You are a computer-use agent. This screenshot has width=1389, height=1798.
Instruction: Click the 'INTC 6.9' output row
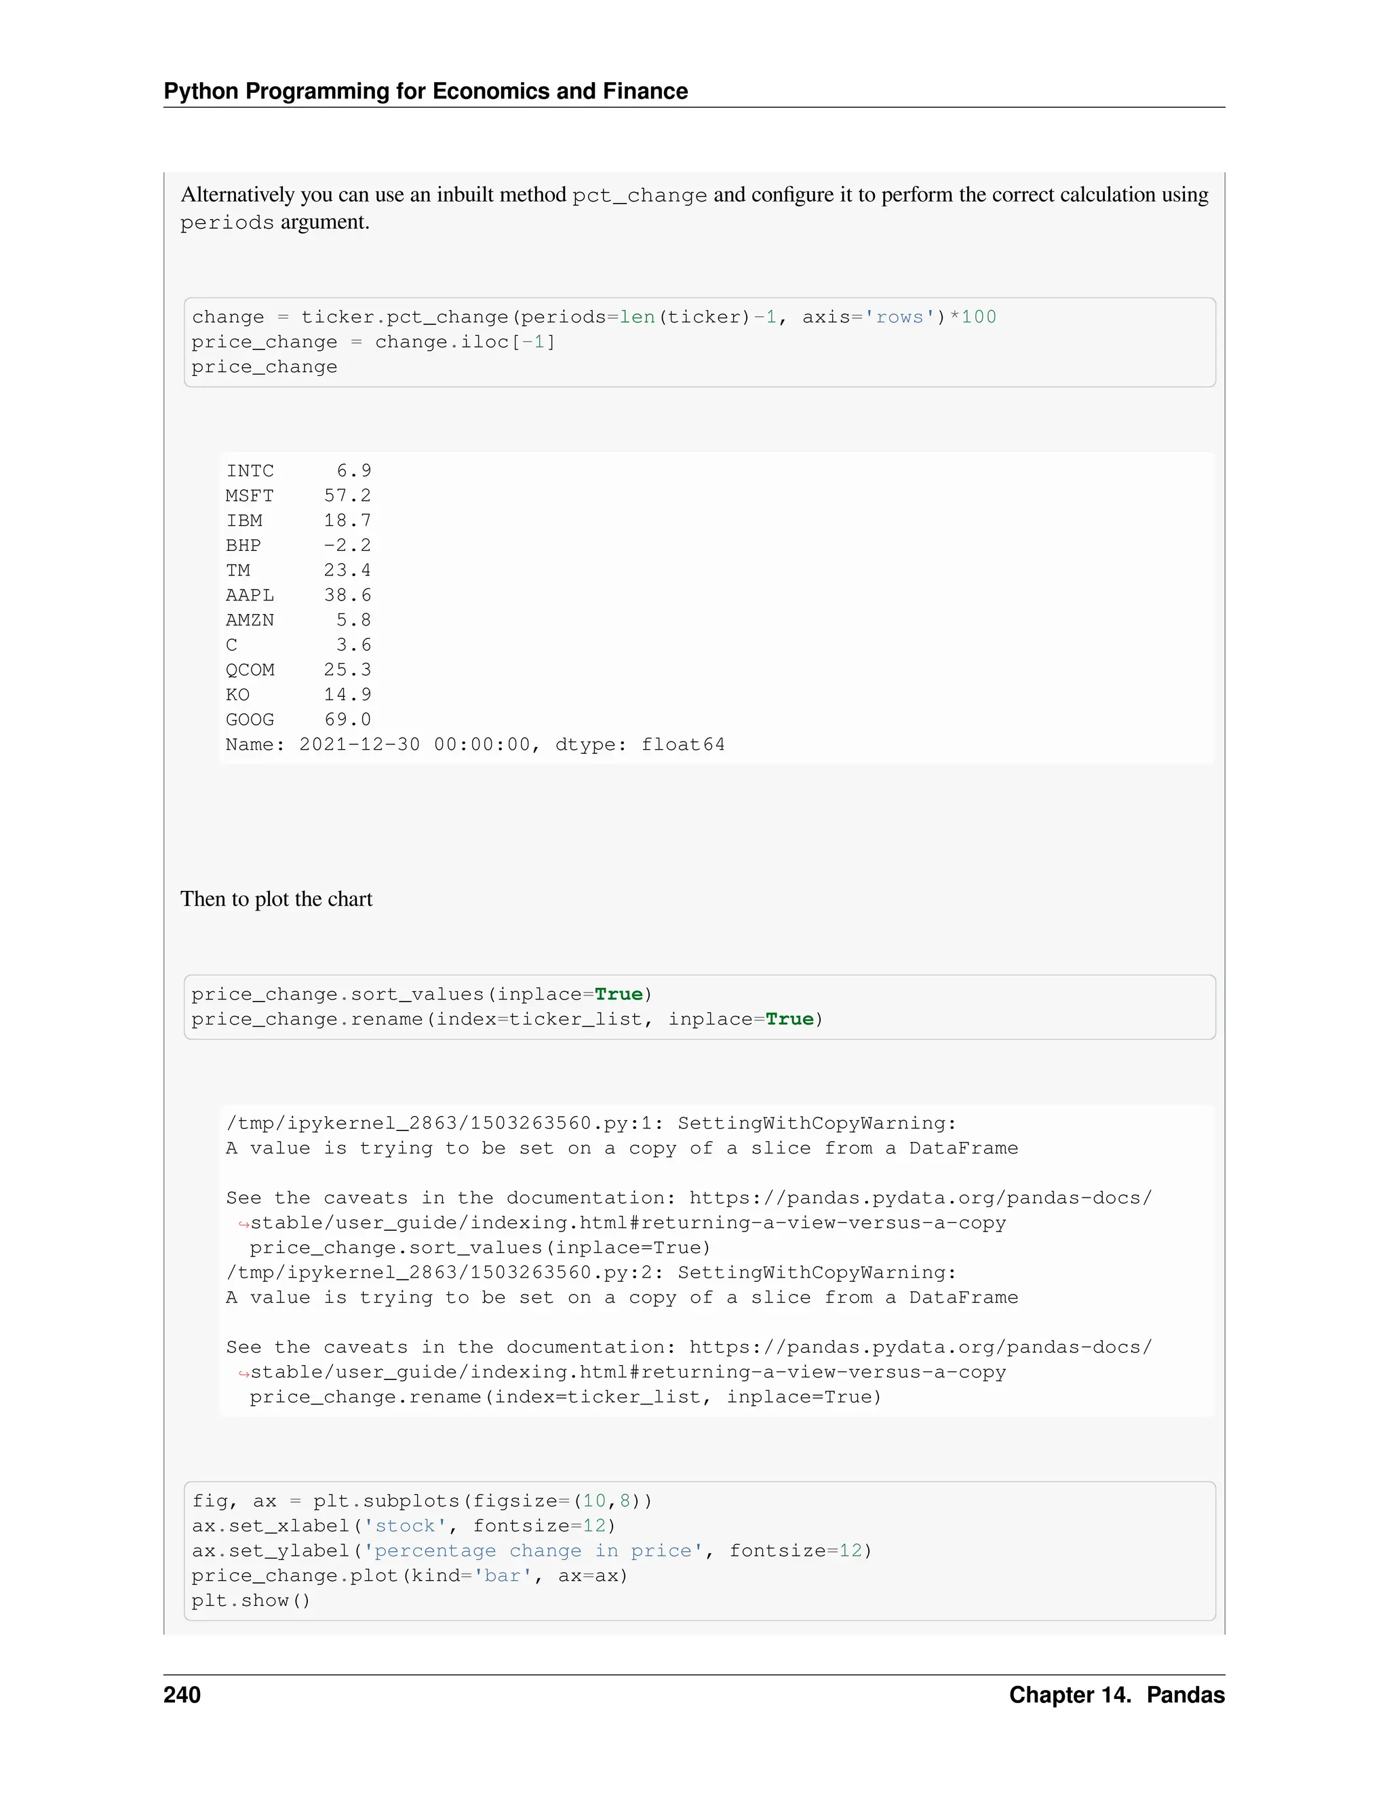tap(298, 471)
